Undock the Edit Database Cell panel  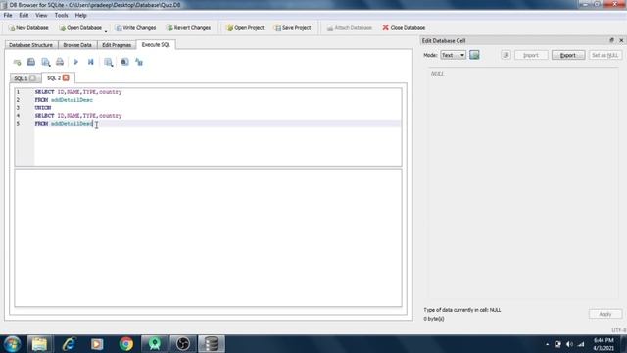pyautogui.click(x=611, y=40)
